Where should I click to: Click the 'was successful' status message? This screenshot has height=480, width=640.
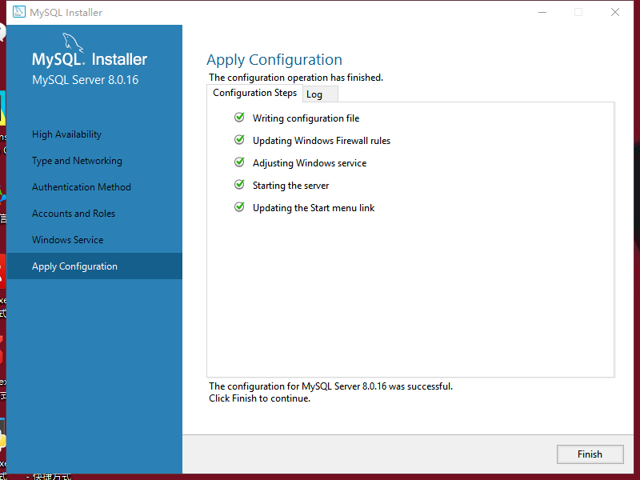330,386
